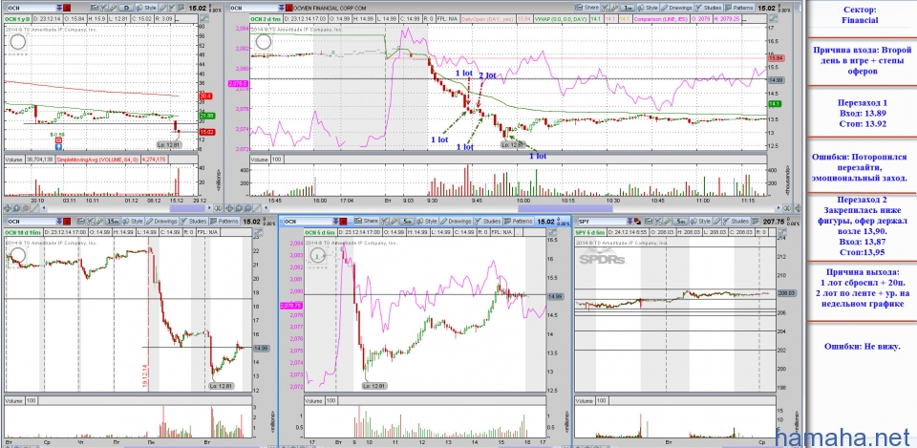Click the scissors icon in the daily OCN chart
The width and height of the screenshot is (917, 448).
(x=103, y=8)
